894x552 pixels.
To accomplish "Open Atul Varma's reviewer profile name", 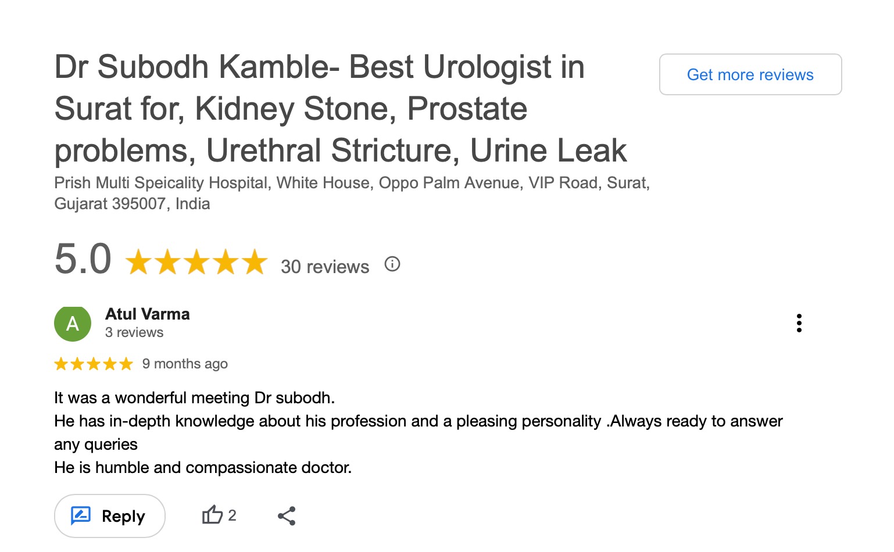I will (148, 314).
